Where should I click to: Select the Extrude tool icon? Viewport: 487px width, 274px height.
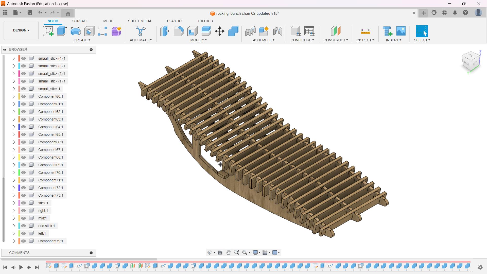tap(62, 31)
